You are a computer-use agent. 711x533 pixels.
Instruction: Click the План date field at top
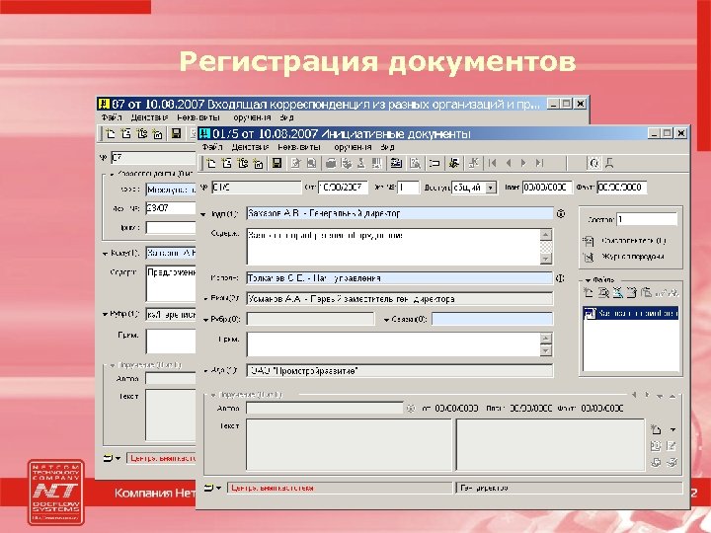(x=547, y=188)
